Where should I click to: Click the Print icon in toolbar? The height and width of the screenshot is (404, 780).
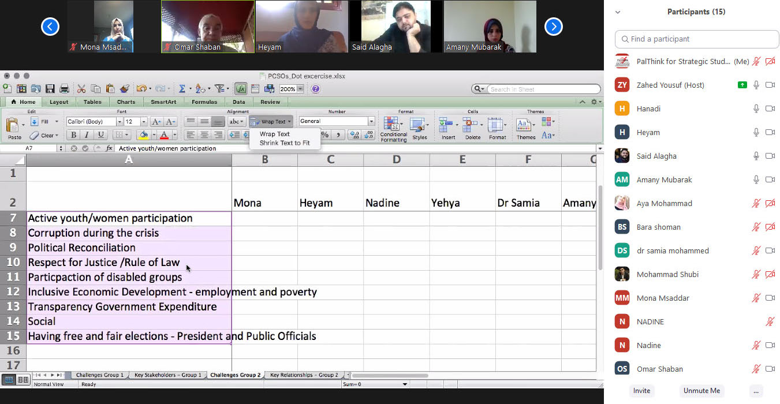[65, 89]
